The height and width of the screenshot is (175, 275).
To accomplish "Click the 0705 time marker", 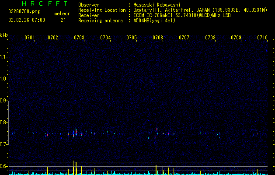I will (132, 38).
